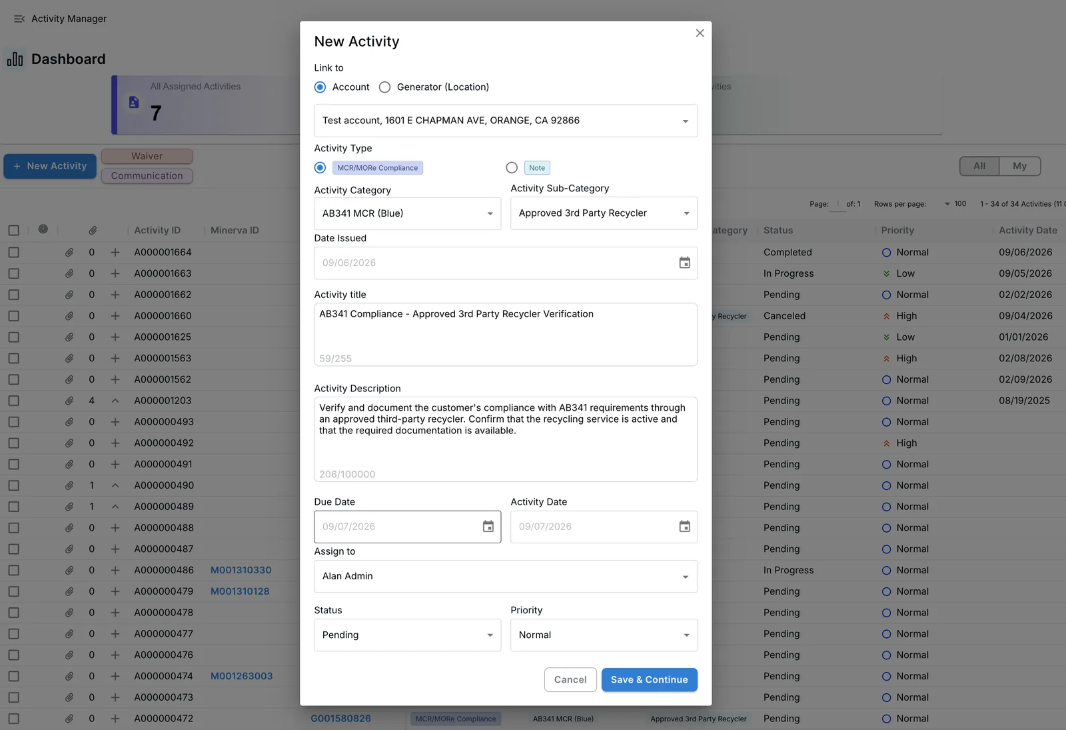Click plus icon in row A000001562
1066x730 pixels.
click(x=115, y=379)
